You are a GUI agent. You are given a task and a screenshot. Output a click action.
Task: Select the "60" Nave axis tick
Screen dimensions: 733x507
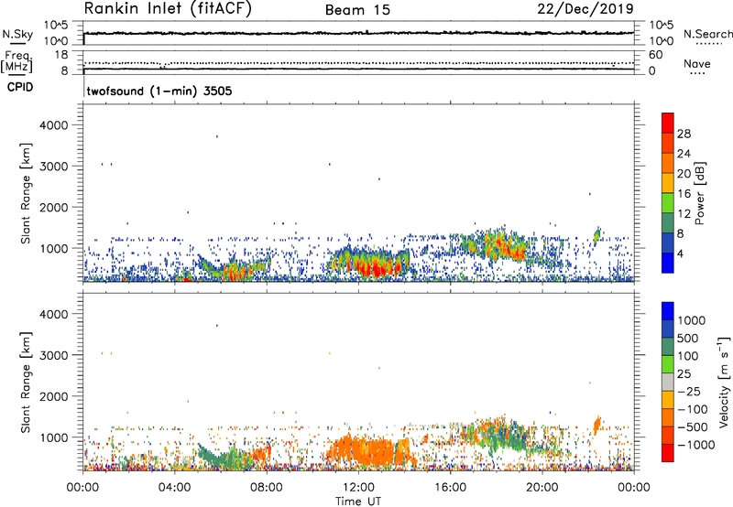[655, 55]
